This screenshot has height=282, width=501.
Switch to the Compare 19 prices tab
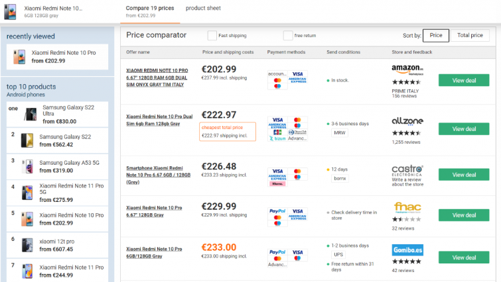tap(150, 11)
